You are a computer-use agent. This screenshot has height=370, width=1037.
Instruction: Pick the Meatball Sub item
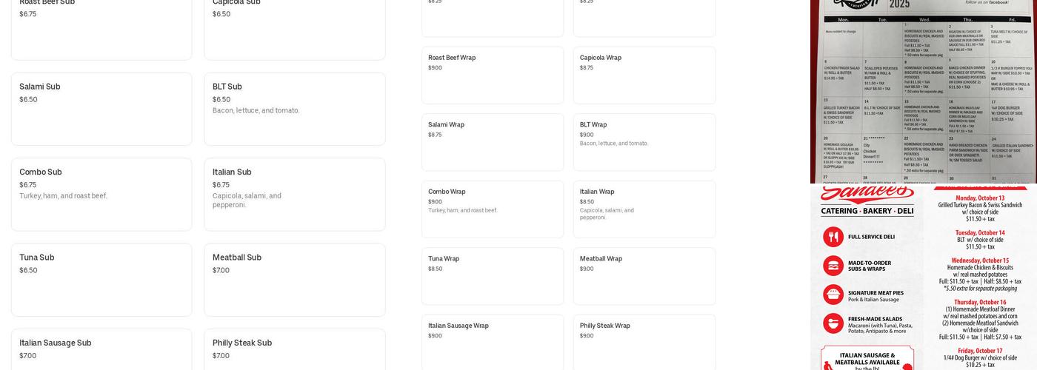click(x=295, y=280)
